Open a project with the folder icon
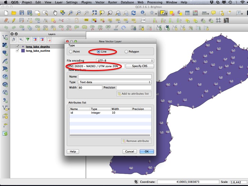248x186 pixels. pos(14,13)
